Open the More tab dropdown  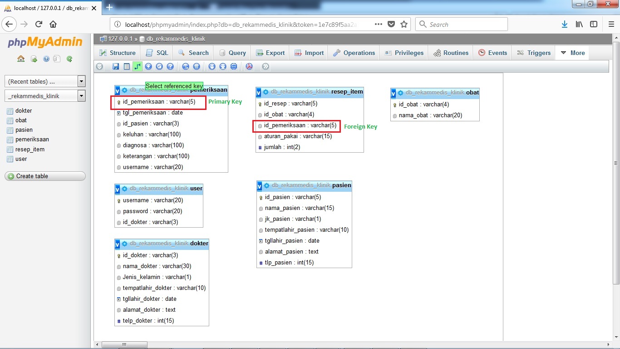point(572,52)
